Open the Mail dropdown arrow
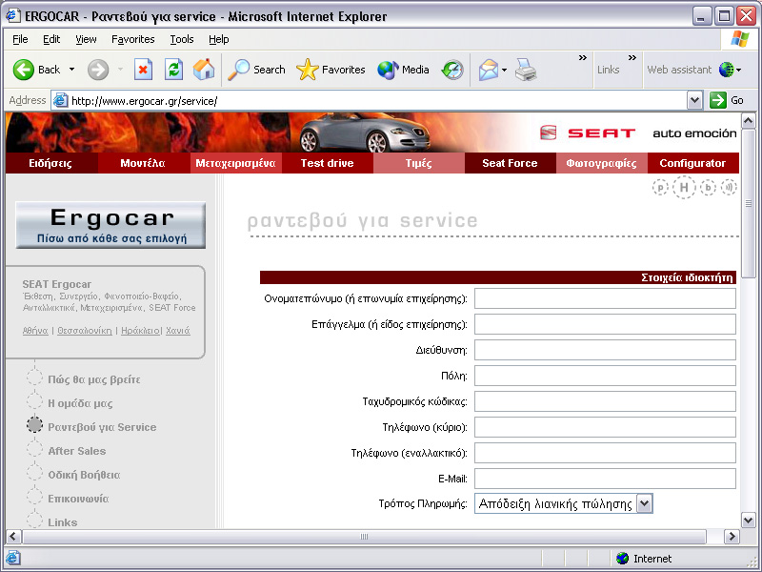The height and width of the screenshot is (572, 762). pyautogui.click(x=504, y=70)
